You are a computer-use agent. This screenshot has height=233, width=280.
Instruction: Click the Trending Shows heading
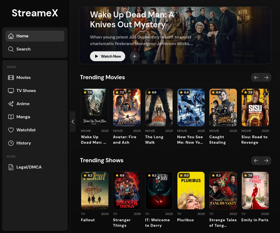pyautogui.click(x=102, y=160)
